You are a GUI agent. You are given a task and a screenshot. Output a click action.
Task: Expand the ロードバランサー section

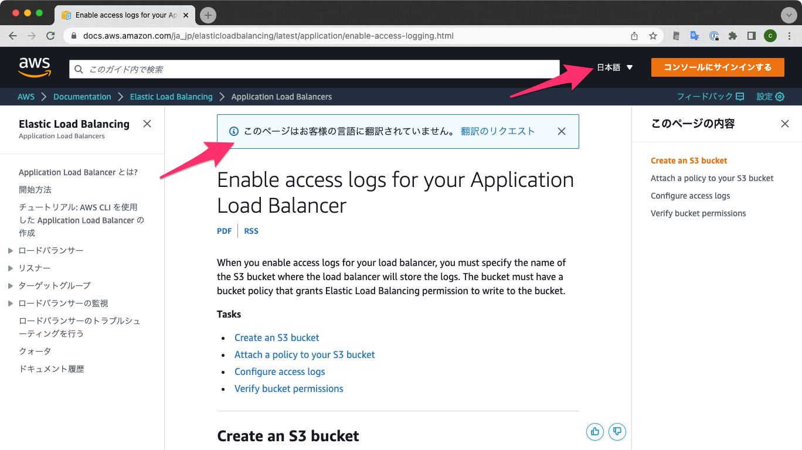point(11,251)
